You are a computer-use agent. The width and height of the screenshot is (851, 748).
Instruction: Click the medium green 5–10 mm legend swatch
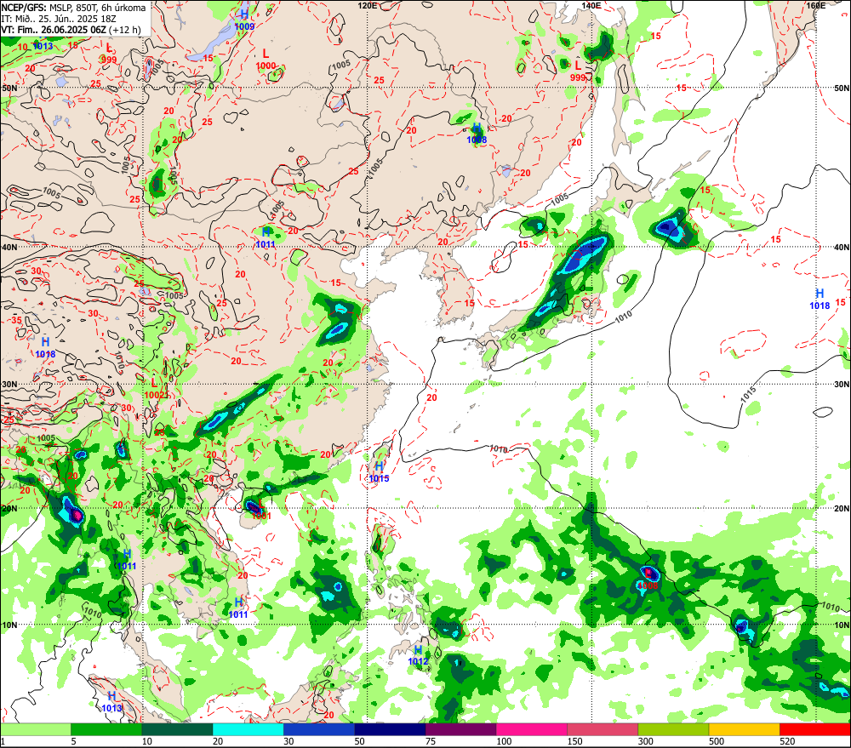(106, 729)
